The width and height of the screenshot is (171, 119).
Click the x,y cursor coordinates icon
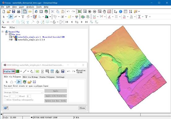click(x=115, y=11)
